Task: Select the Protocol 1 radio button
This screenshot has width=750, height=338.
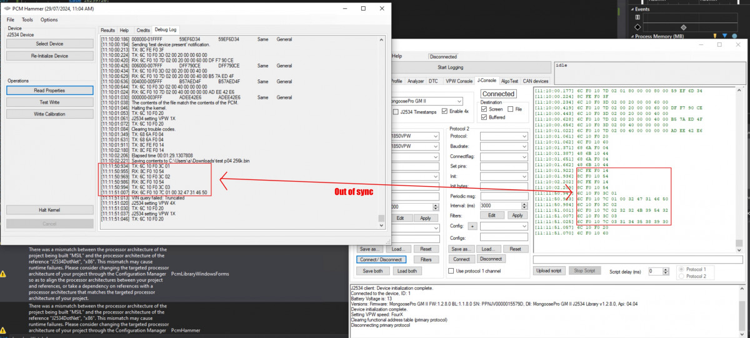Action: 682,269
